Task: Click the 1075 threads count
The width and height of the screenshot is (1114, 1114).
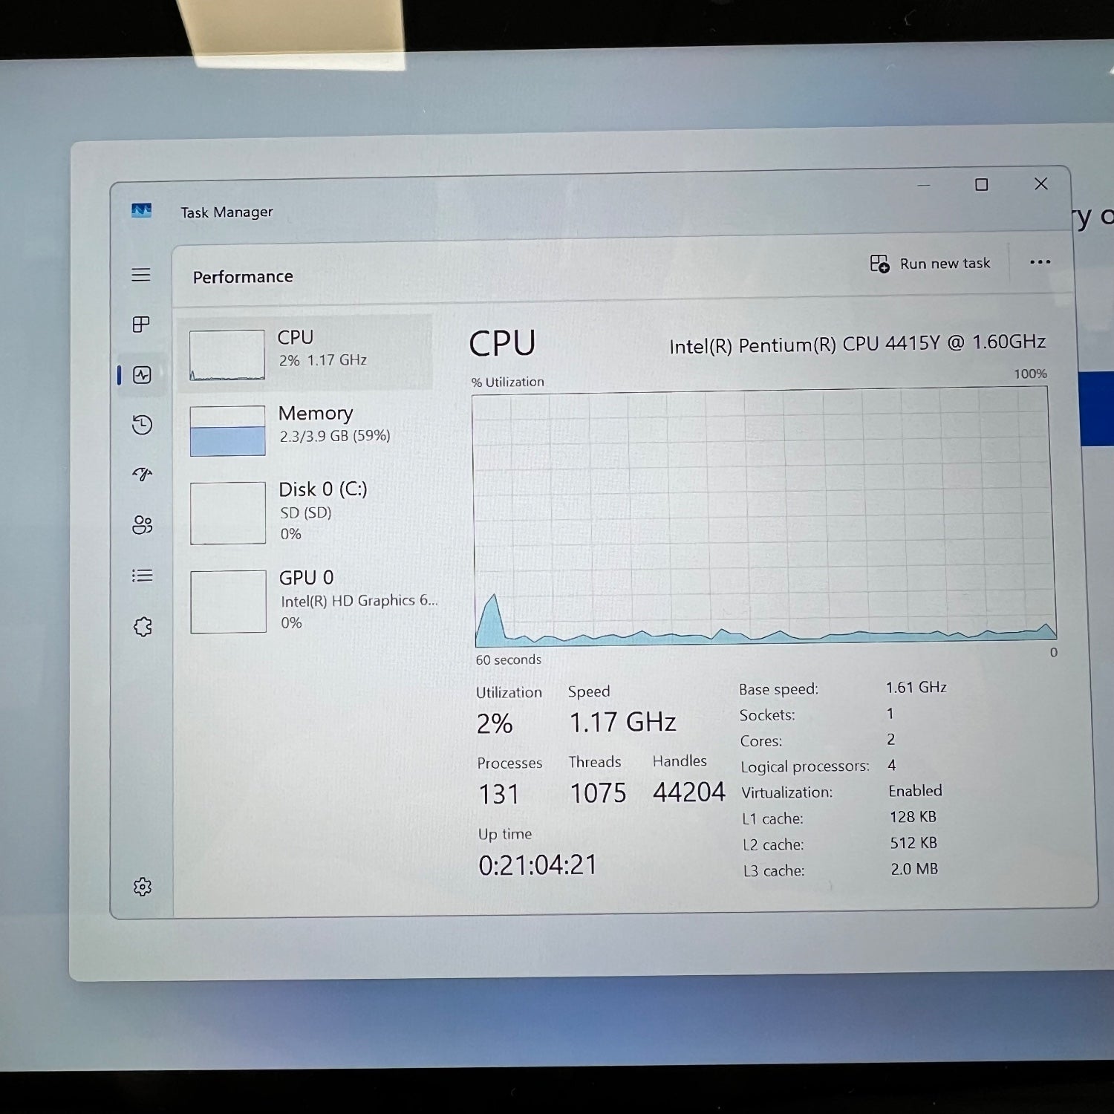Action: (599, 792)
